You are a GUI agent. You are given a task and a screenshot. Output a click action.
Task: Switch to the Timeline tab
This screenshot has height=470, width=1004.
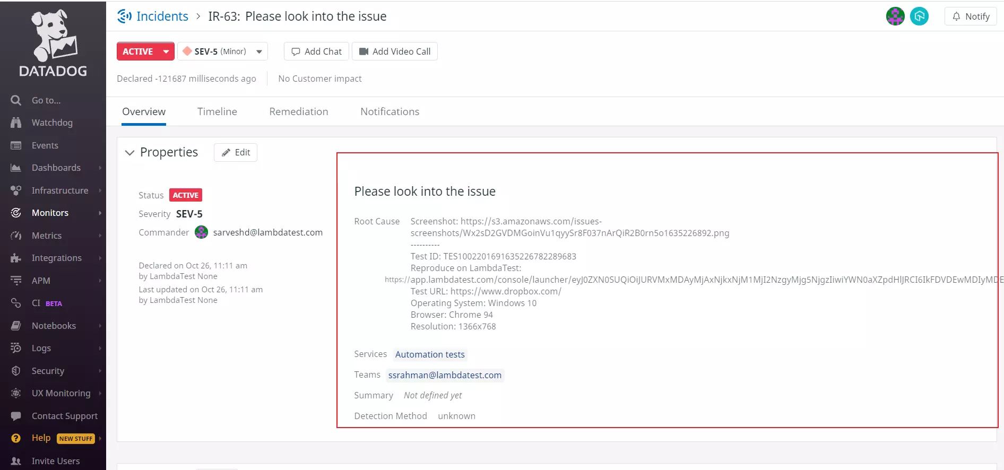coord(217,111)
